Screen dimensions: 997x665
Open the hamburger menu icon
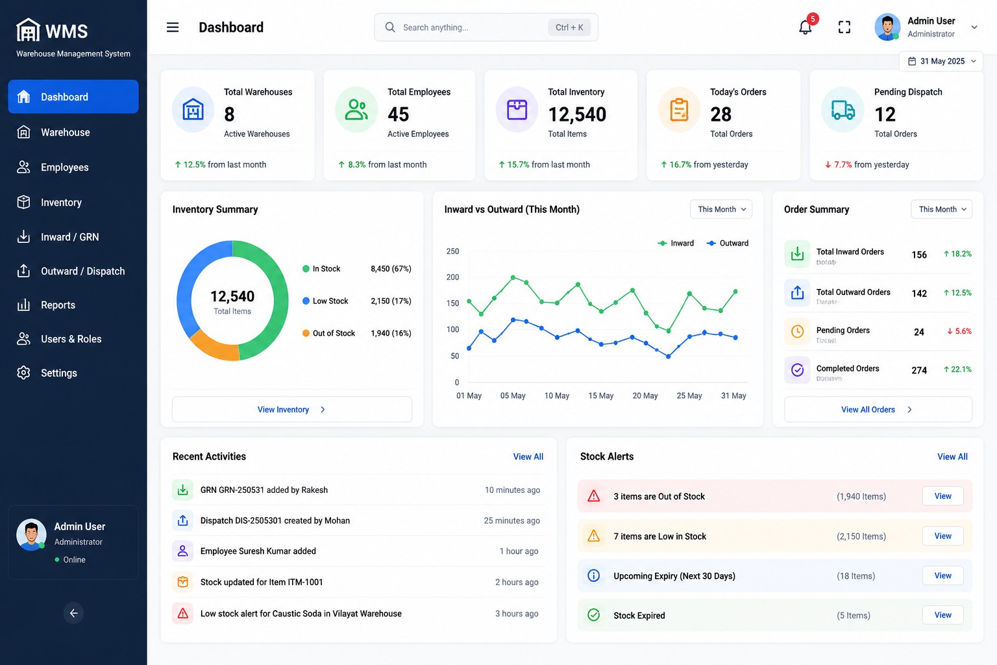click(x=173, y=27)
